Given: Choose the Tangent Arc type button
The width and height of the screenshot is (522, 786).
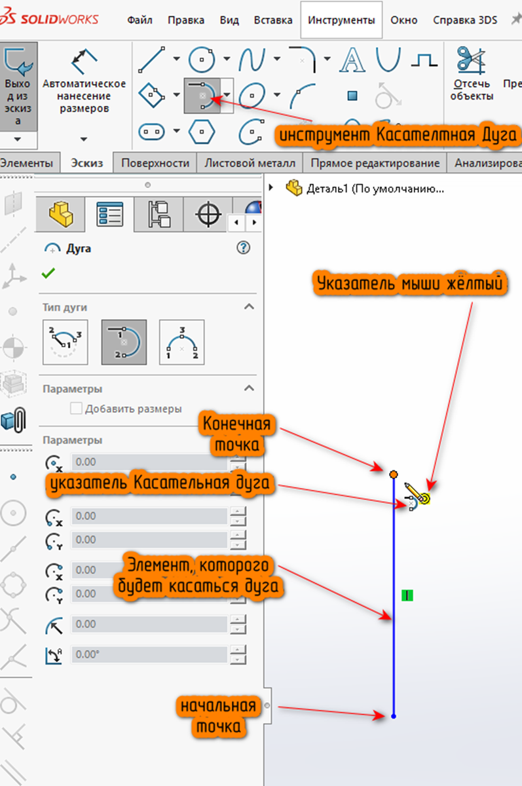Looking at the screenshot, I should [124, 342].
